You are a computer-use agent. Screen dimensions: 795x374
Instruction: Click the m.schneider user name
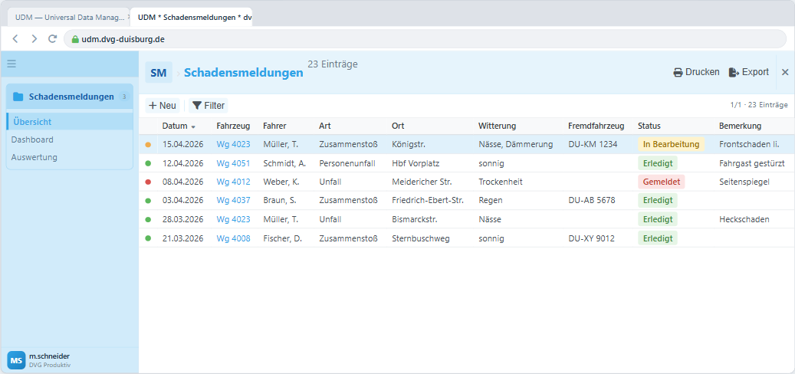tap(50, 356)
